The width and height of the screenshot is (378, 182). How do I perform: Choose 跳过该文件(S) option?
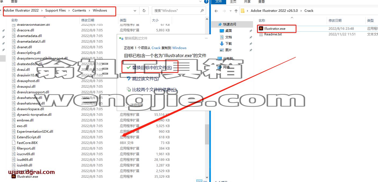(143, 79)
